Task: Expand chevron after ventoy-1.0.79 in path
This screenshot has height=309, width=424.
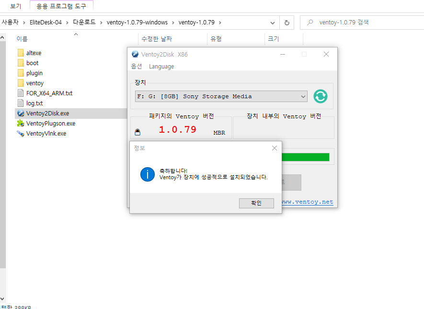Action: pyautogui.click(x=220, y=23)
